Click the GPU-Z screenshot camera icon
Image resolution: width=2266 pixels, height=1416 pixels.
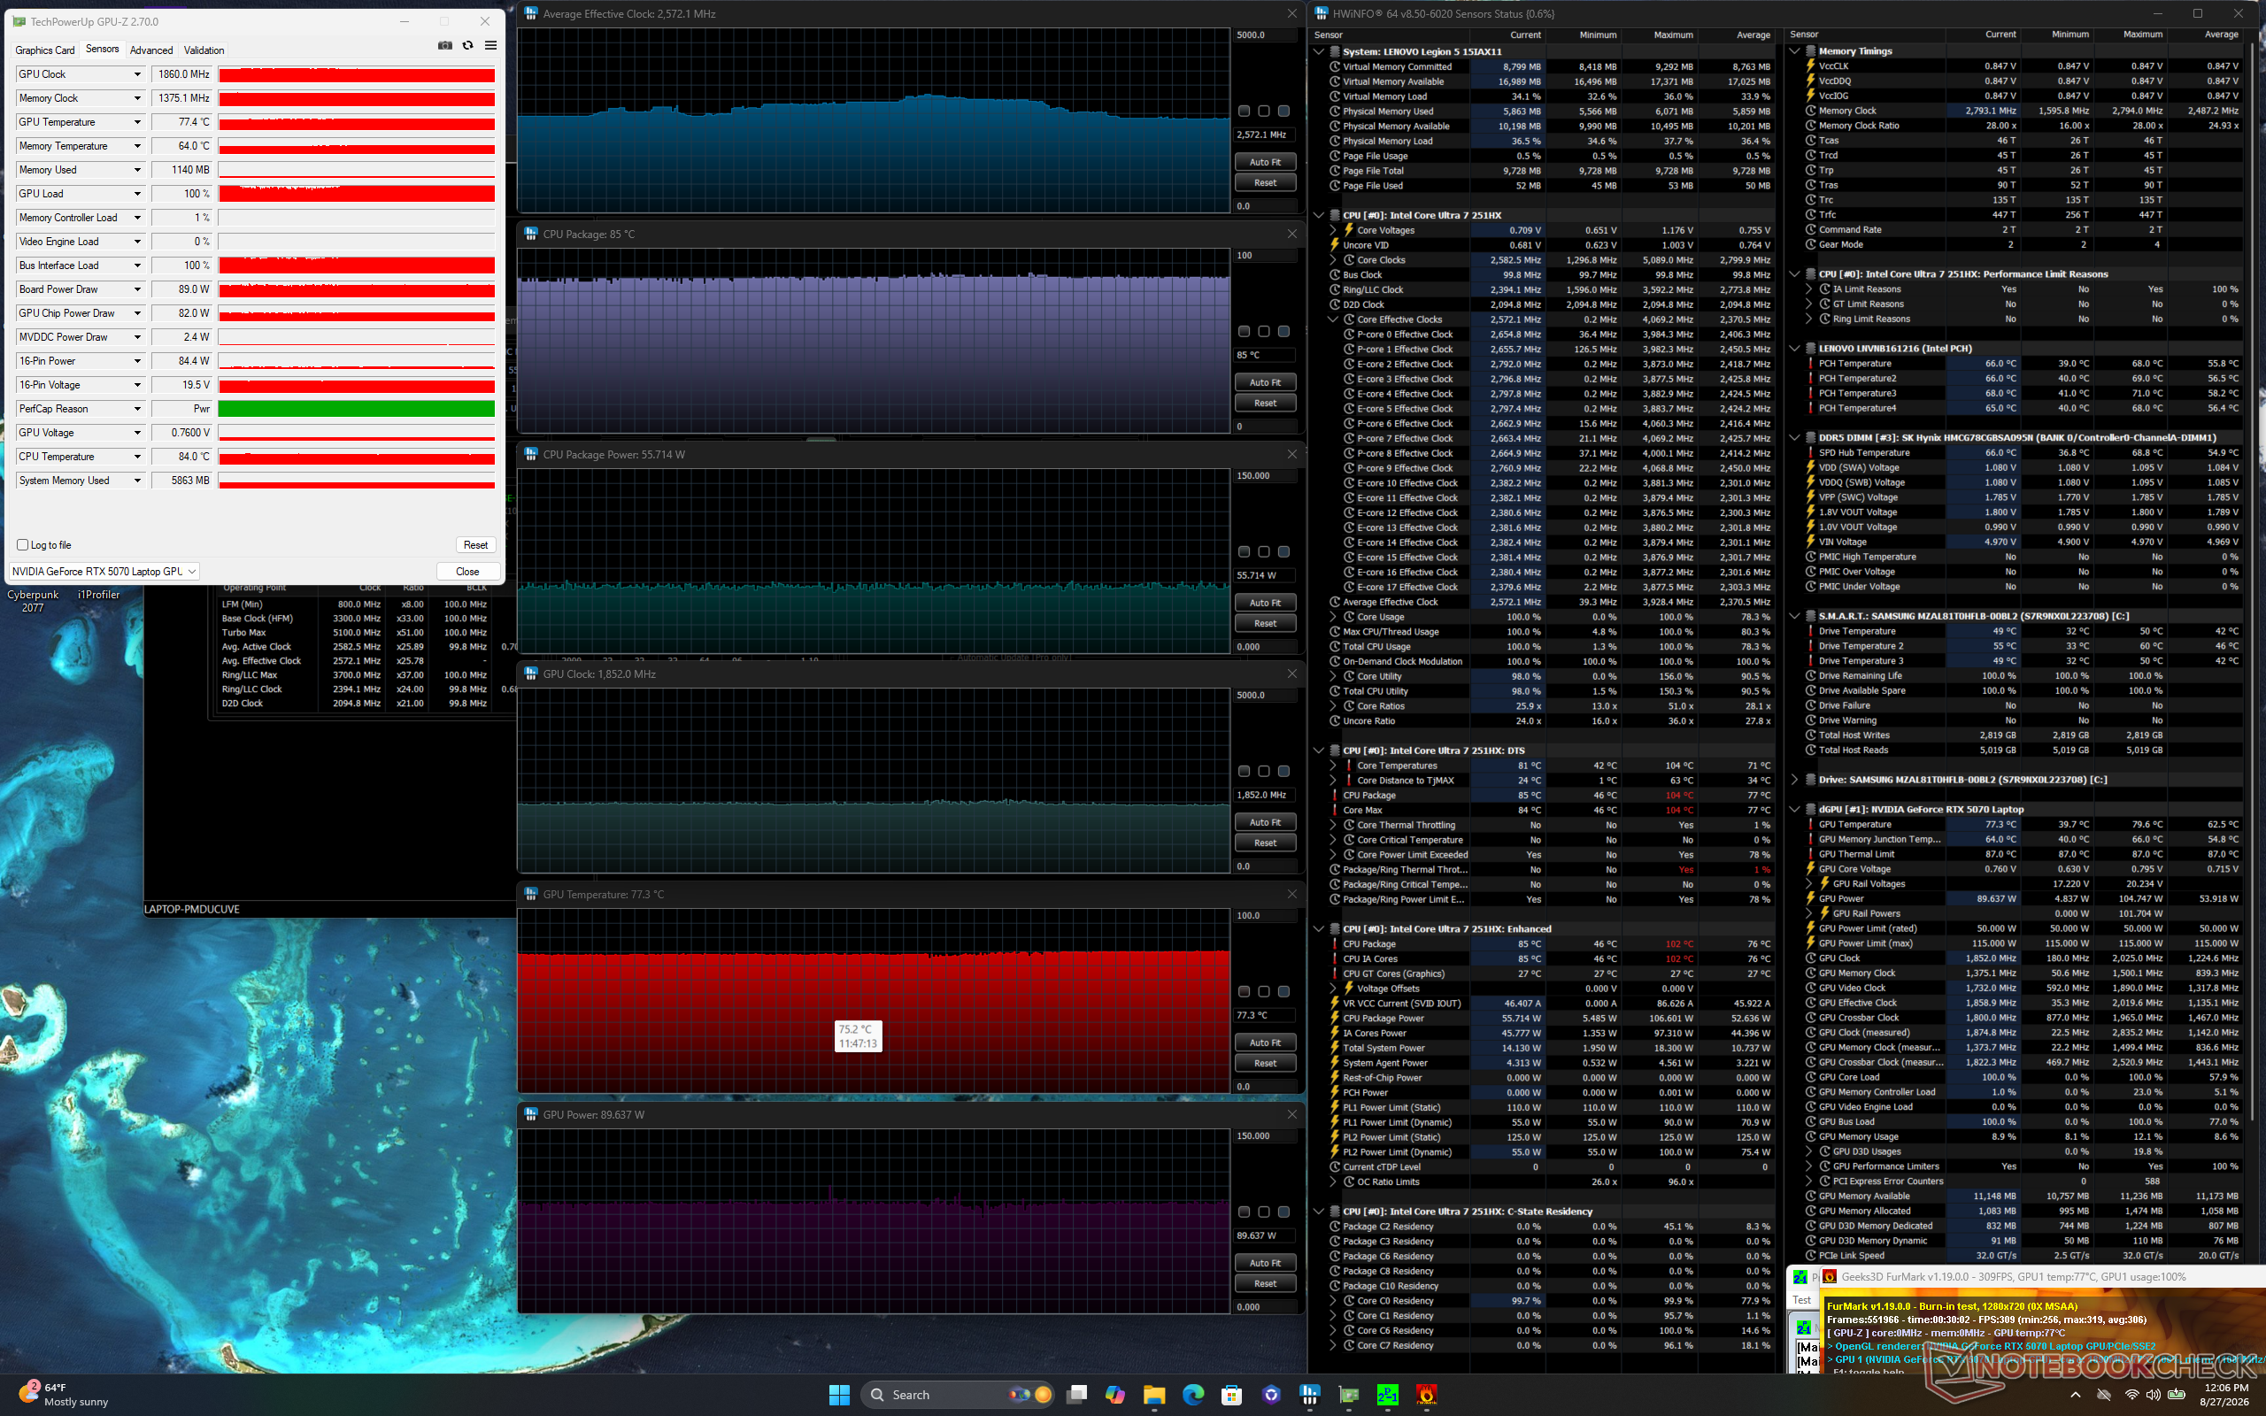click(444, 46)
